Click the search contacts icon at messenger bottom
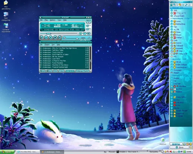The height and width of the screenshot is (154, 193). click(x=184, y=144)
